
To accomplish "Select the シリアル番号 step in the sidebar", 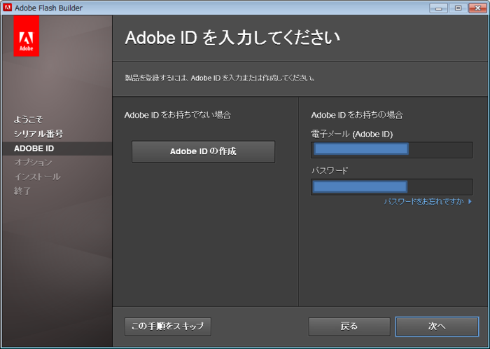I will (38, 134).
